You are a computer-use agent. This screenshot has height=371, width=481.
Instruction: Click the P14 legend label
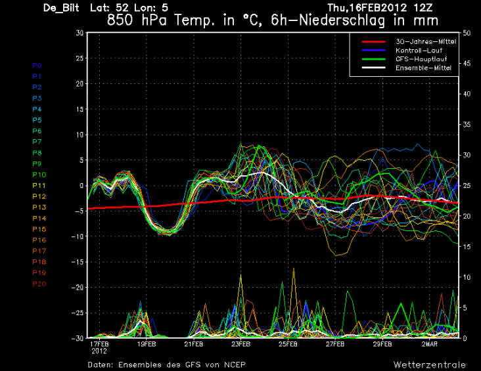(39, 218)
